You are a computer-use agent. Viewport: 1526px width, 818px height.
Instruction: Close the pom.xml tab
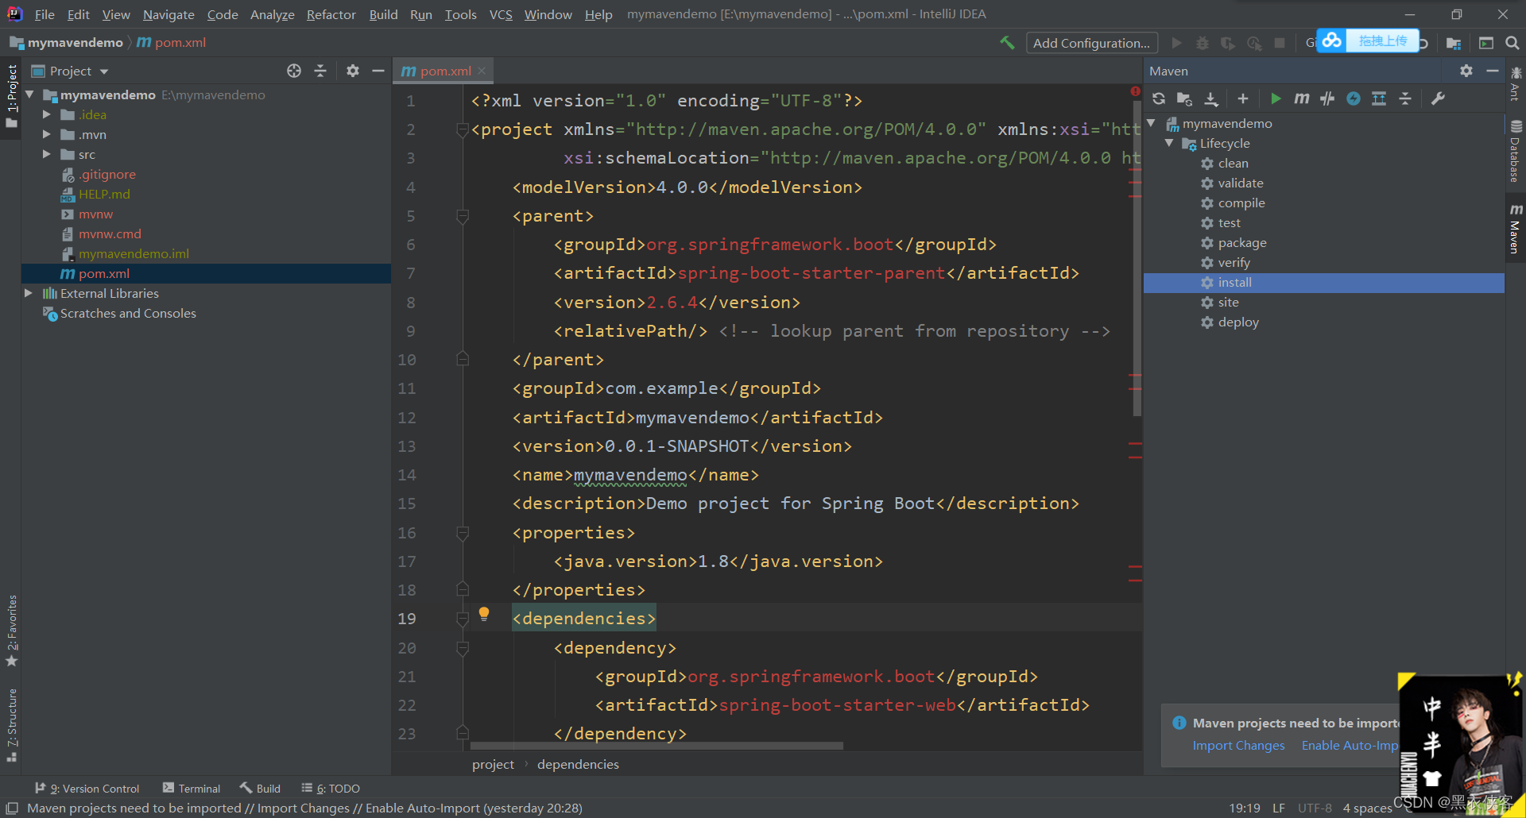[x=482, y=71]
